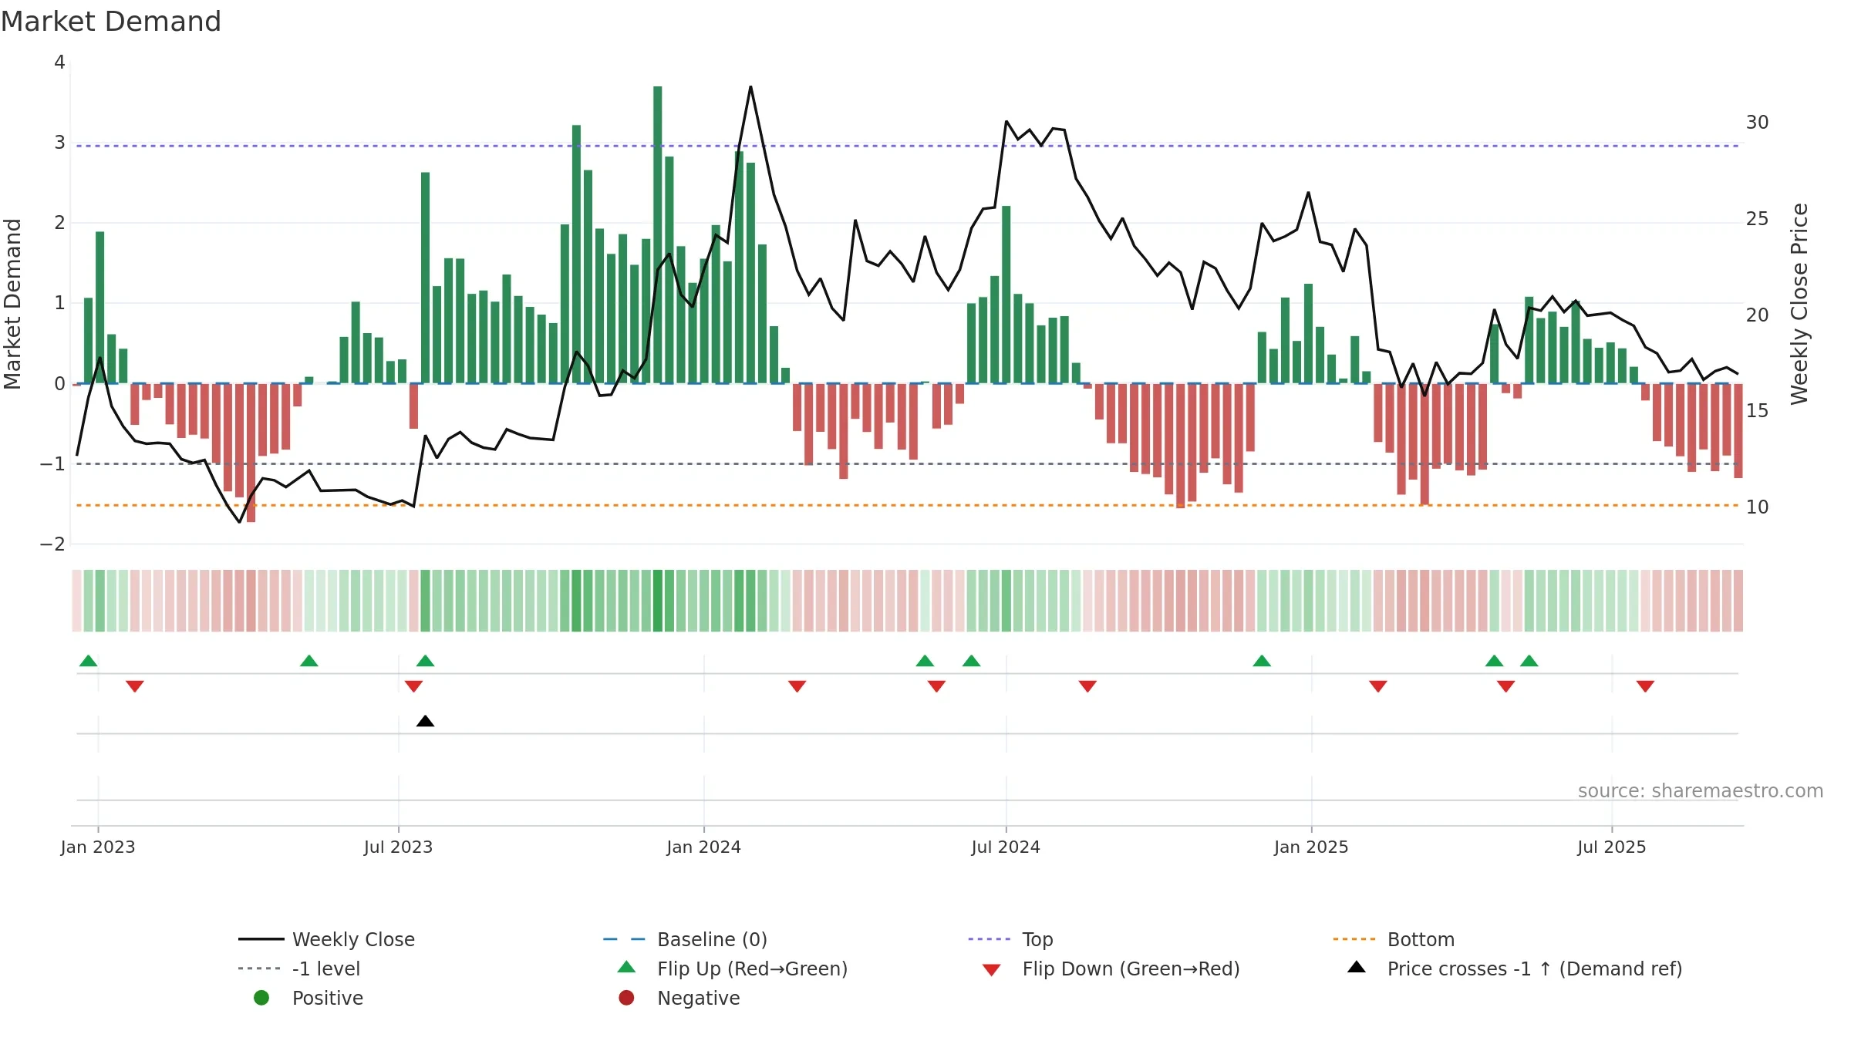The image size is (1851, 1041).
Task: Click the red flip-down marker just before Jul 2023
Action: pos(413,686)
